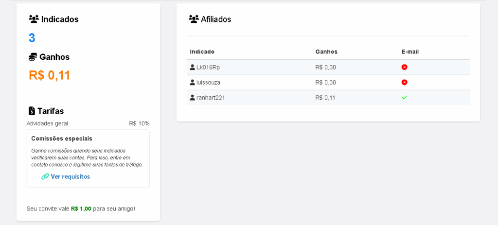Click the red unverified email icon for Lk016Rp
The height and width of the screenshot is (225, 498).
tap(404, 67)
